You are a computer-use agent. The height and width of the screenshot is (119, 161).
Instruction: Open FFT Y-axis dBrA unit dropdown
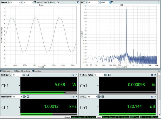105,2
